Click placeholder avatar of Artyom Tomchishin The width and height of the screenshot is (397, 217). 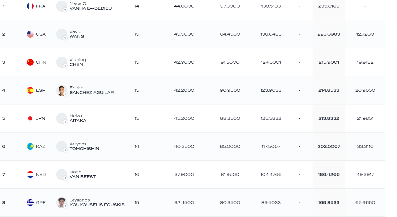(x=62, y=146)
